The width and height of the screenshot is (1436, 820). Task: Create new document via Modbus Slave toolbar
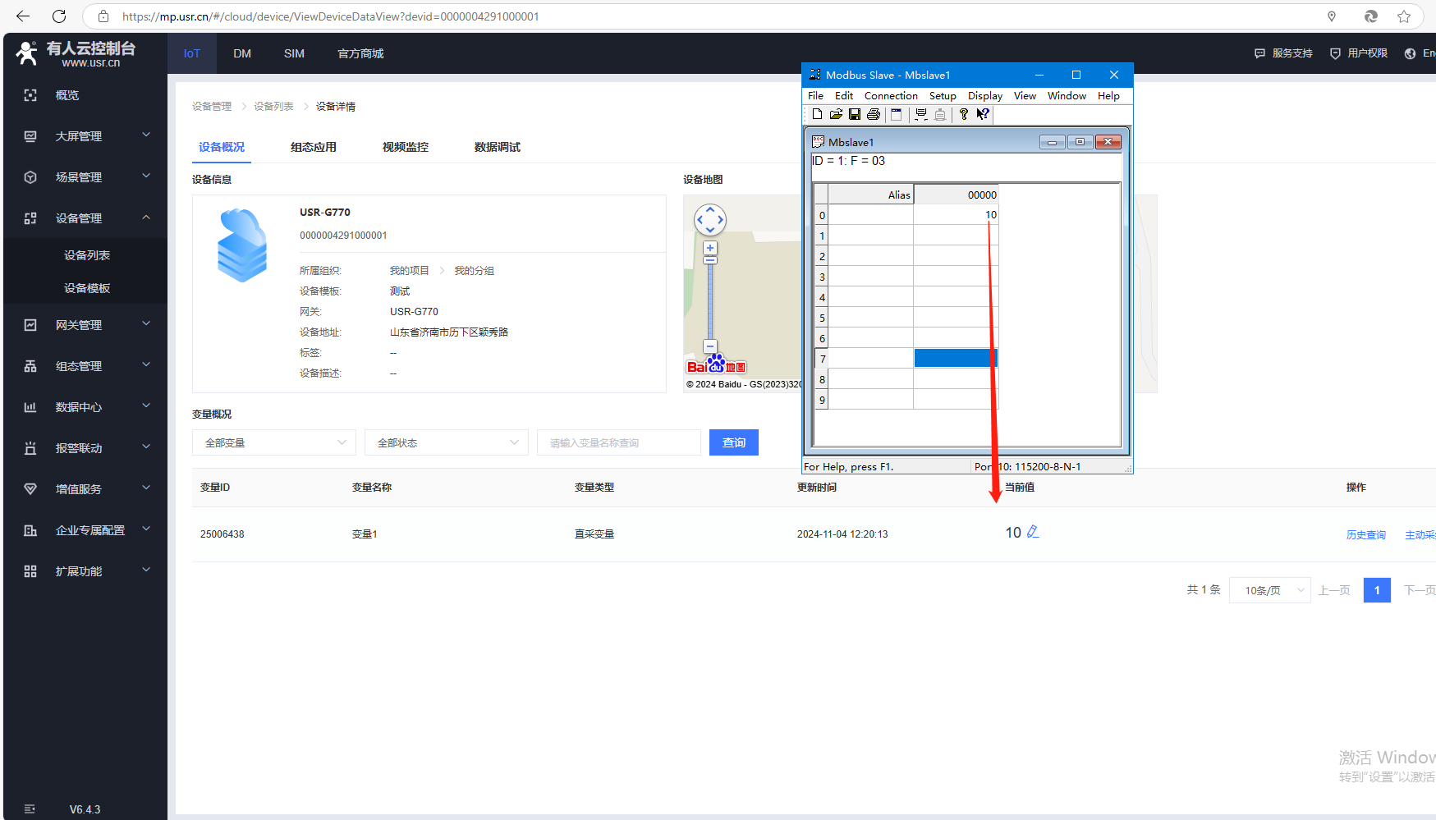(x=817, y=114)
